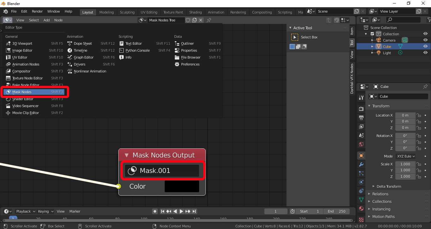Viewport: 431px width, 229px height.
Task: Toggle auto keying record button
Action: (155, 211)
